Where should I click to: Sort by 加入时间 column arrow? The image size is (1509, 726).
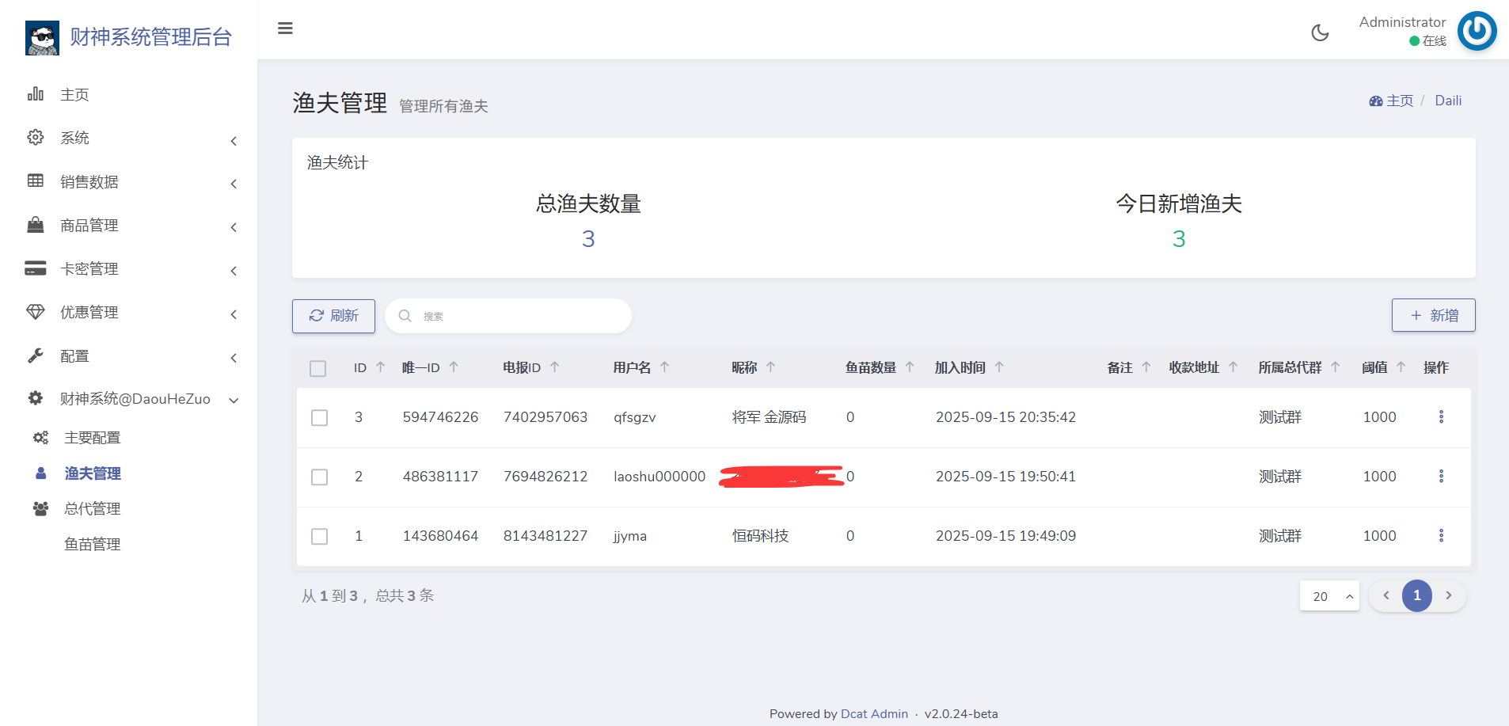(x=999, y=367)
